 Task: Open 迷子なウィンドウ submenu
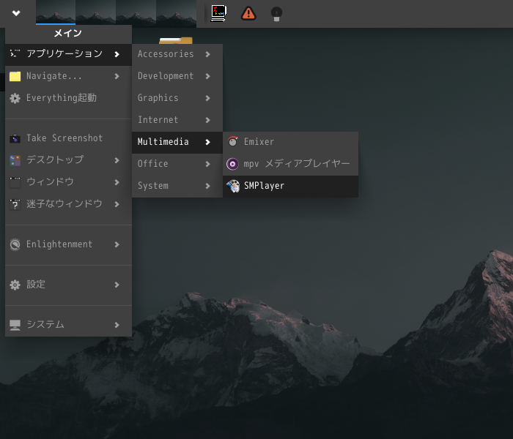[x=68, y=204]
